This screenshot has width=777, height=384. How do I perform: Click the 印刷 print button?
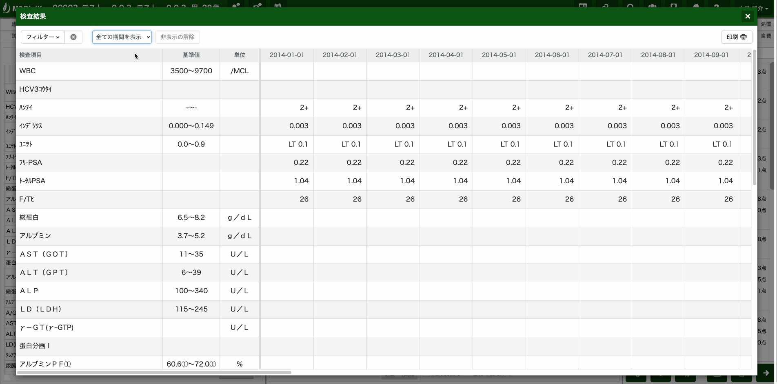737,37
